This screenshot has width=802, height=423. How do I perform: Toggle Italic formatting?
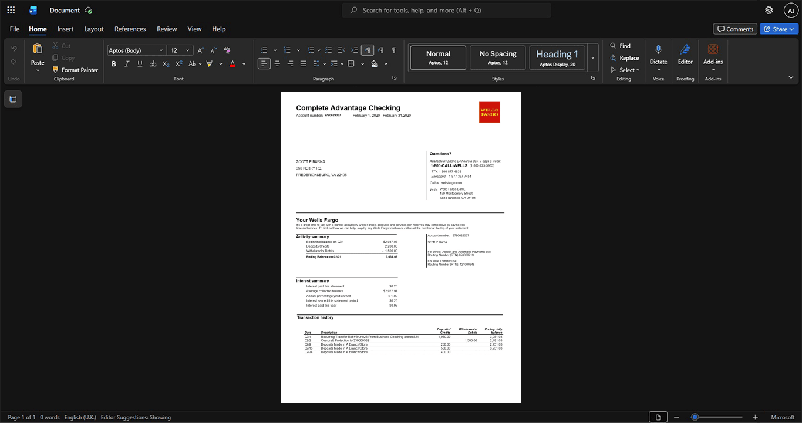coord(127,64)
